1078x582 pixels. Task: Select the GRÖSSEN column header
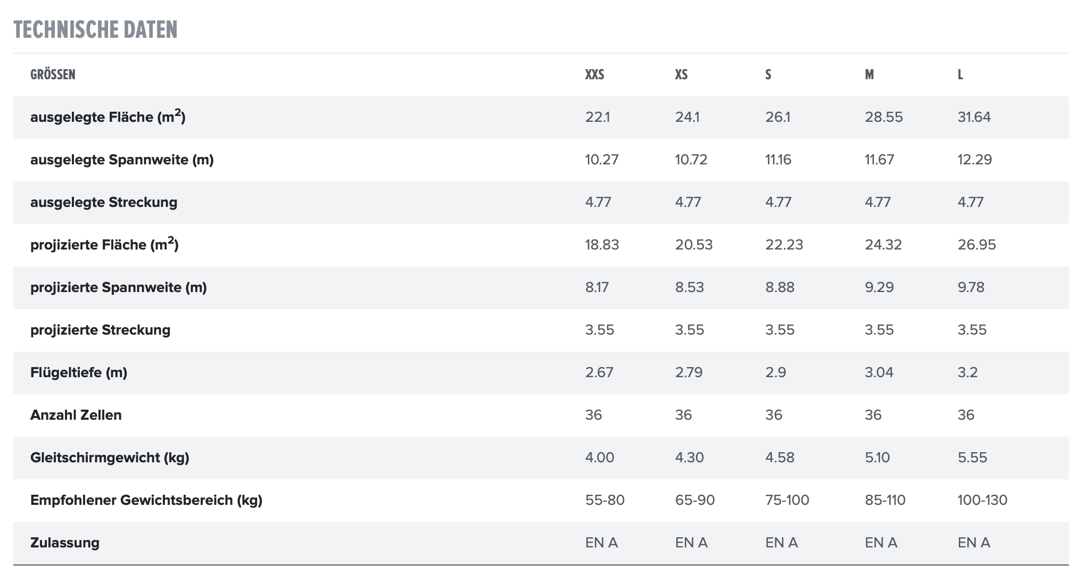point(53,74)
